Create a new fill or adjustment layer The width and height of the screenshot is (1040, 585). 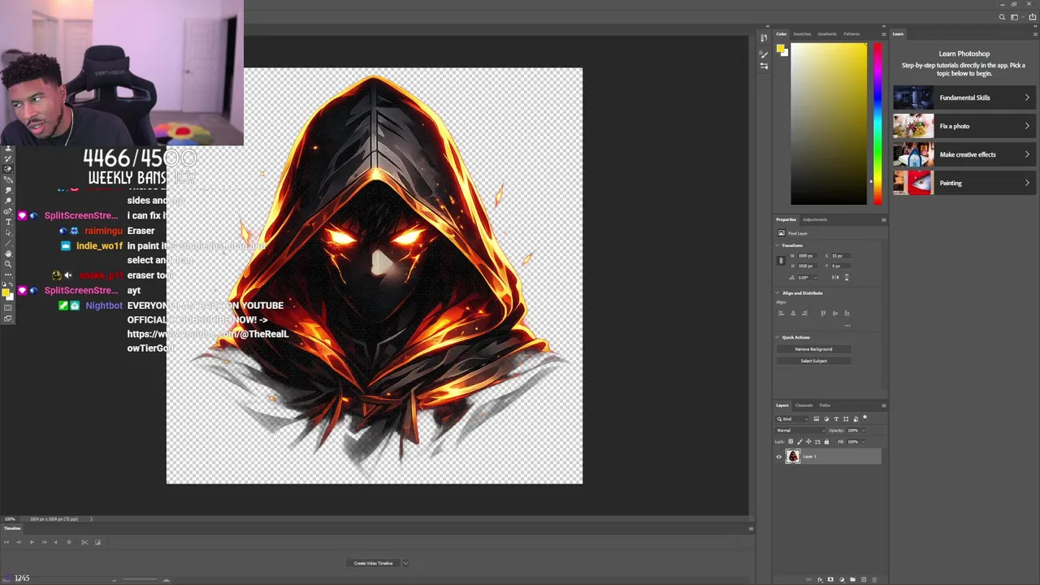842,579
